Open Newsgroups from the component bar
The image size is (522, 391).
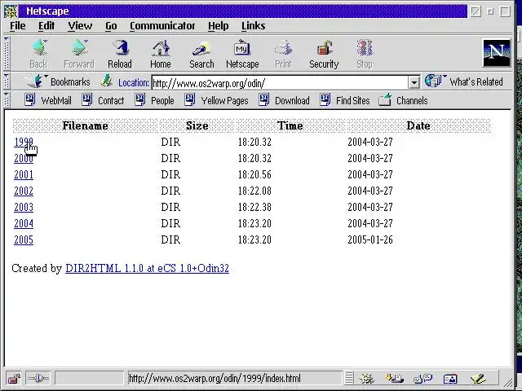[422, 378]
